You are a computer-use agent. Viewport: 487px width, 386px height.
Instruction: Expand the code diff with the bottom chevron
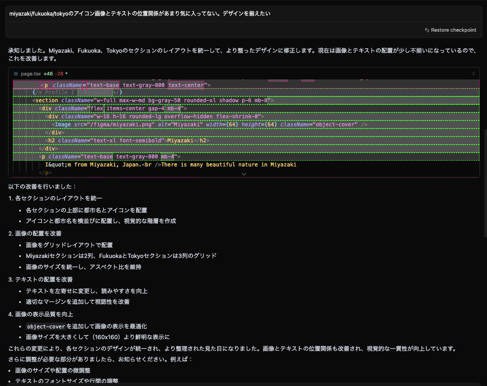[x=244, y=174]
